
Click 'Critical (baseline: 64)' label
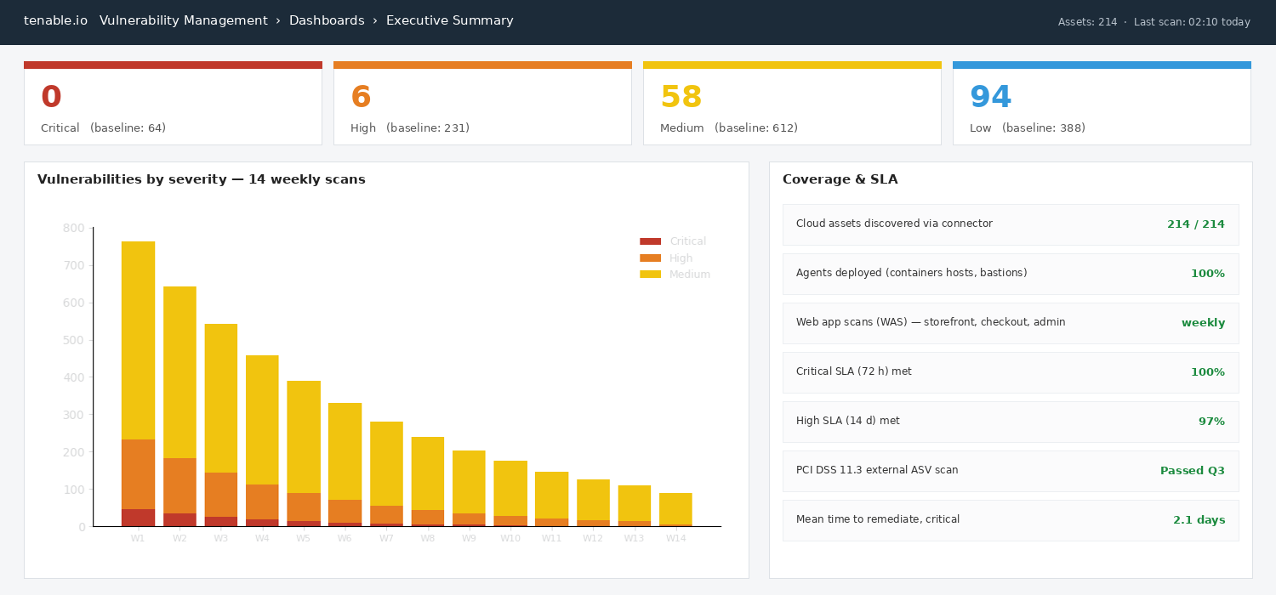103,128
